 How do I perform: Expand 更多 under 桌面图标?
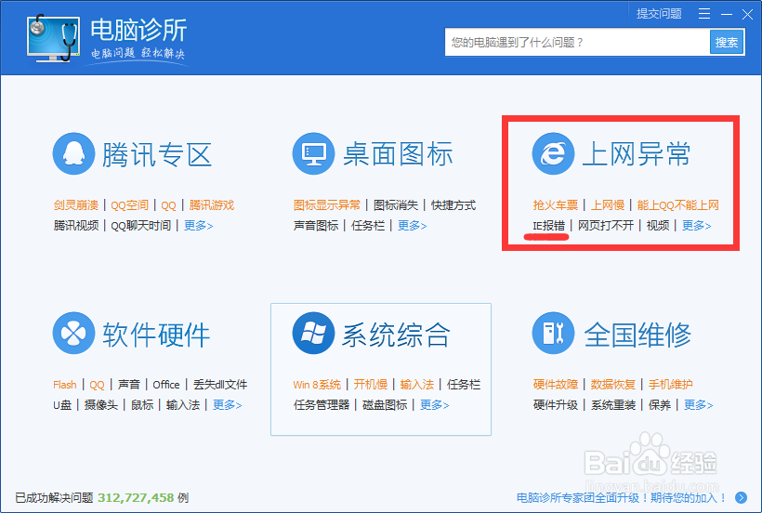[412, 226]
